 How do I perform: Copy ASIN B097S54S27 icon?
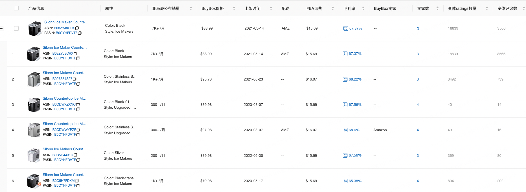(x=74, y=79)
